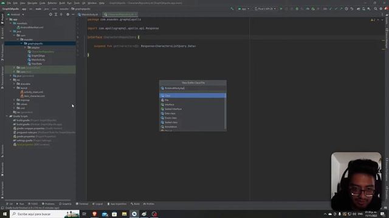Select AndroidManifest.xml in the project tree
The width and height of the screenshot is (389, 218).
click(30, 27)
